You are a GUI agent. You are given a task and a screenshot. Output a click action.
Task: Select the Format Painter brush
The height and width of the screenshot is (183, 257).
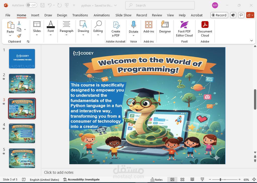(19, 36)
